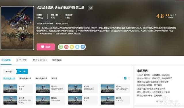Click the 总播放 220.2万 stat
Screen dimensions: 184x108
(40, 16)
